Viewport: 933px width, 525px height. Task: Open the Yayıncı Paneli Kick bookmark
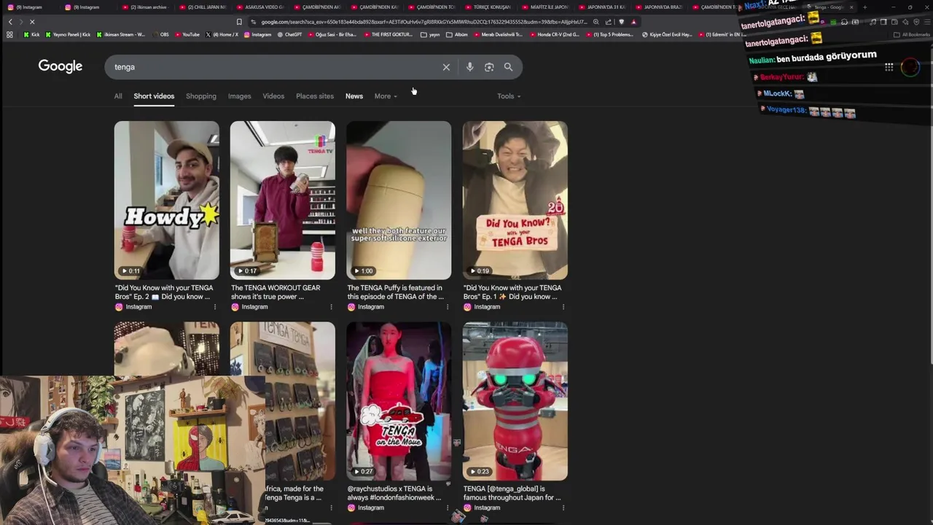click(x=69, y=34)
